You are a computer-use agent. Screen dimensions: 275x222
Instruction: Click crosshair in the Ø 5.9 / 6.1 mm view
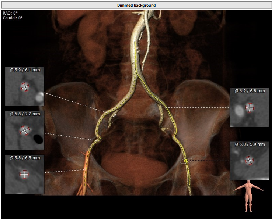[25, 87]
